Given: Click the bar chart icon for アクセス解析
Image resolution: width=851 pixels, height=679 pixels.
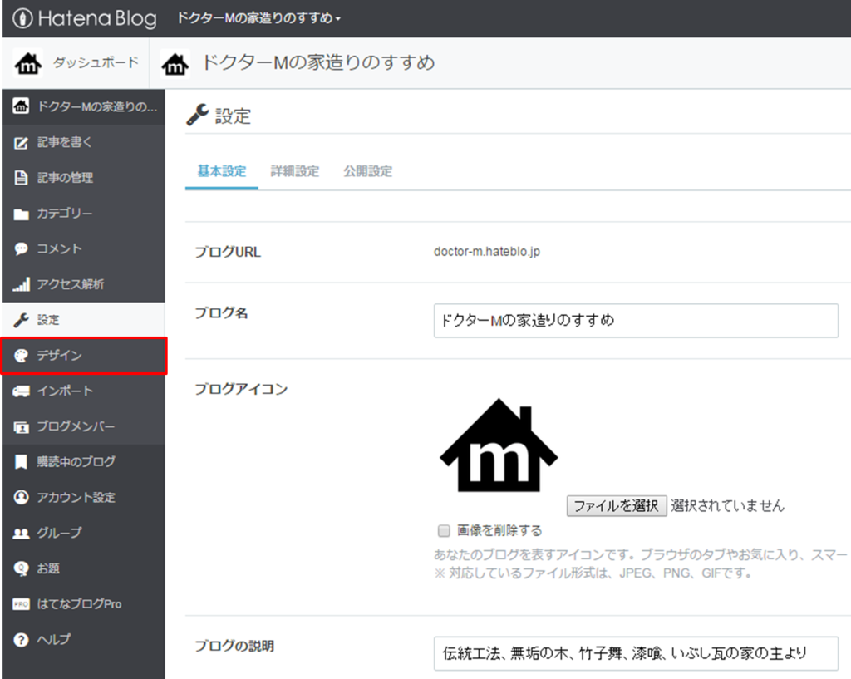Looking at the screenshot, I should tap(21, 284).
